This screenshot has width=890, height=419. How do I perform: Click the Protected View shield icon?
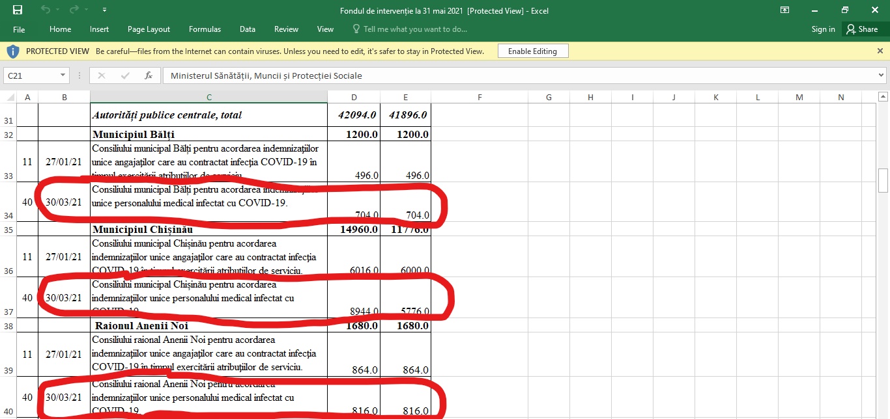pos(13,51)
